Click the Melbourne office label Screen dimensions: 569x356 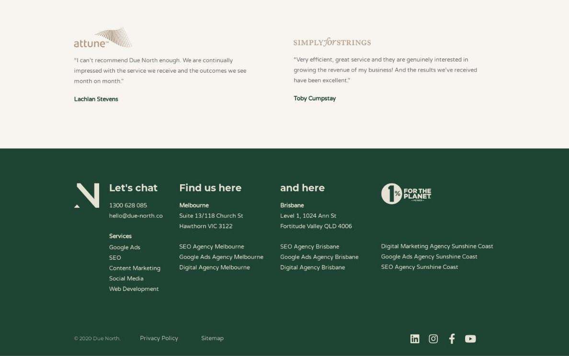coord(194,205)
